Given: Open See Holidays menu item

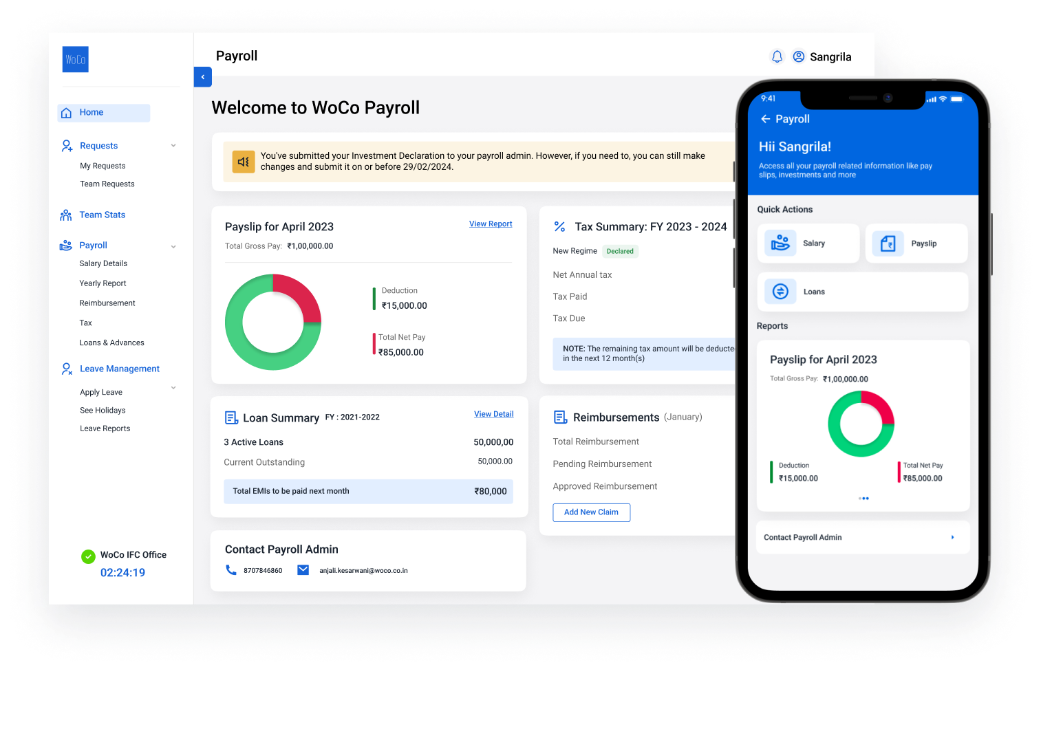Looking at the screenshot, I should pos(103,411).
